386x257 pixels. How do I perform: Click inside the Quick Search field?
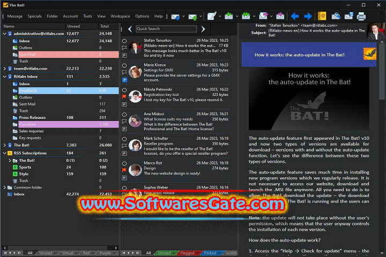tap(166, 29)
